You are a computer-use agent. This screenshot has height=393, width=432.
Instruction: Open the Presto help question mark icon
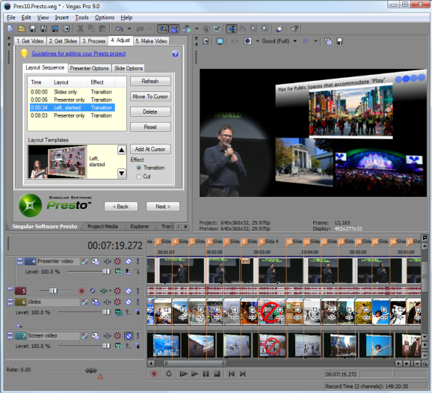[x=175, y=54]
